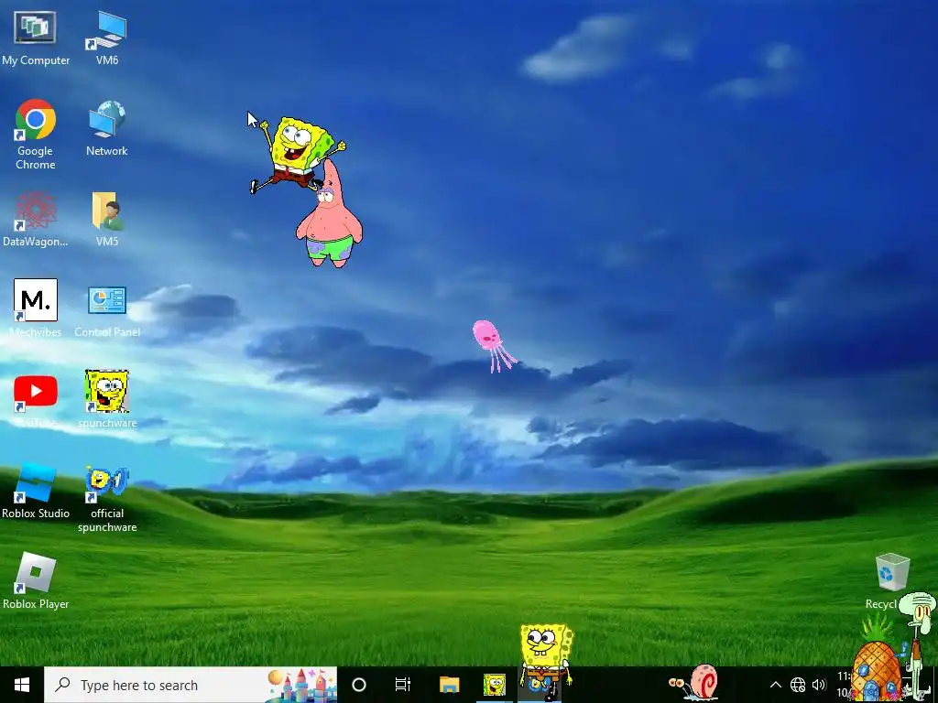938x703 pixels.
Task: Open the Control Panel desktop icon
Action: [x=107, y=311]
